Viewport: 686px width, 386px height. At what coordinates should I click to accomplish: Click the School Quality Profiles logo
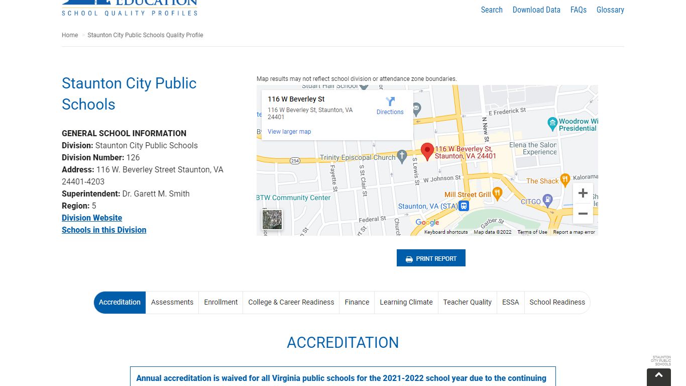(x=130, y=8)
